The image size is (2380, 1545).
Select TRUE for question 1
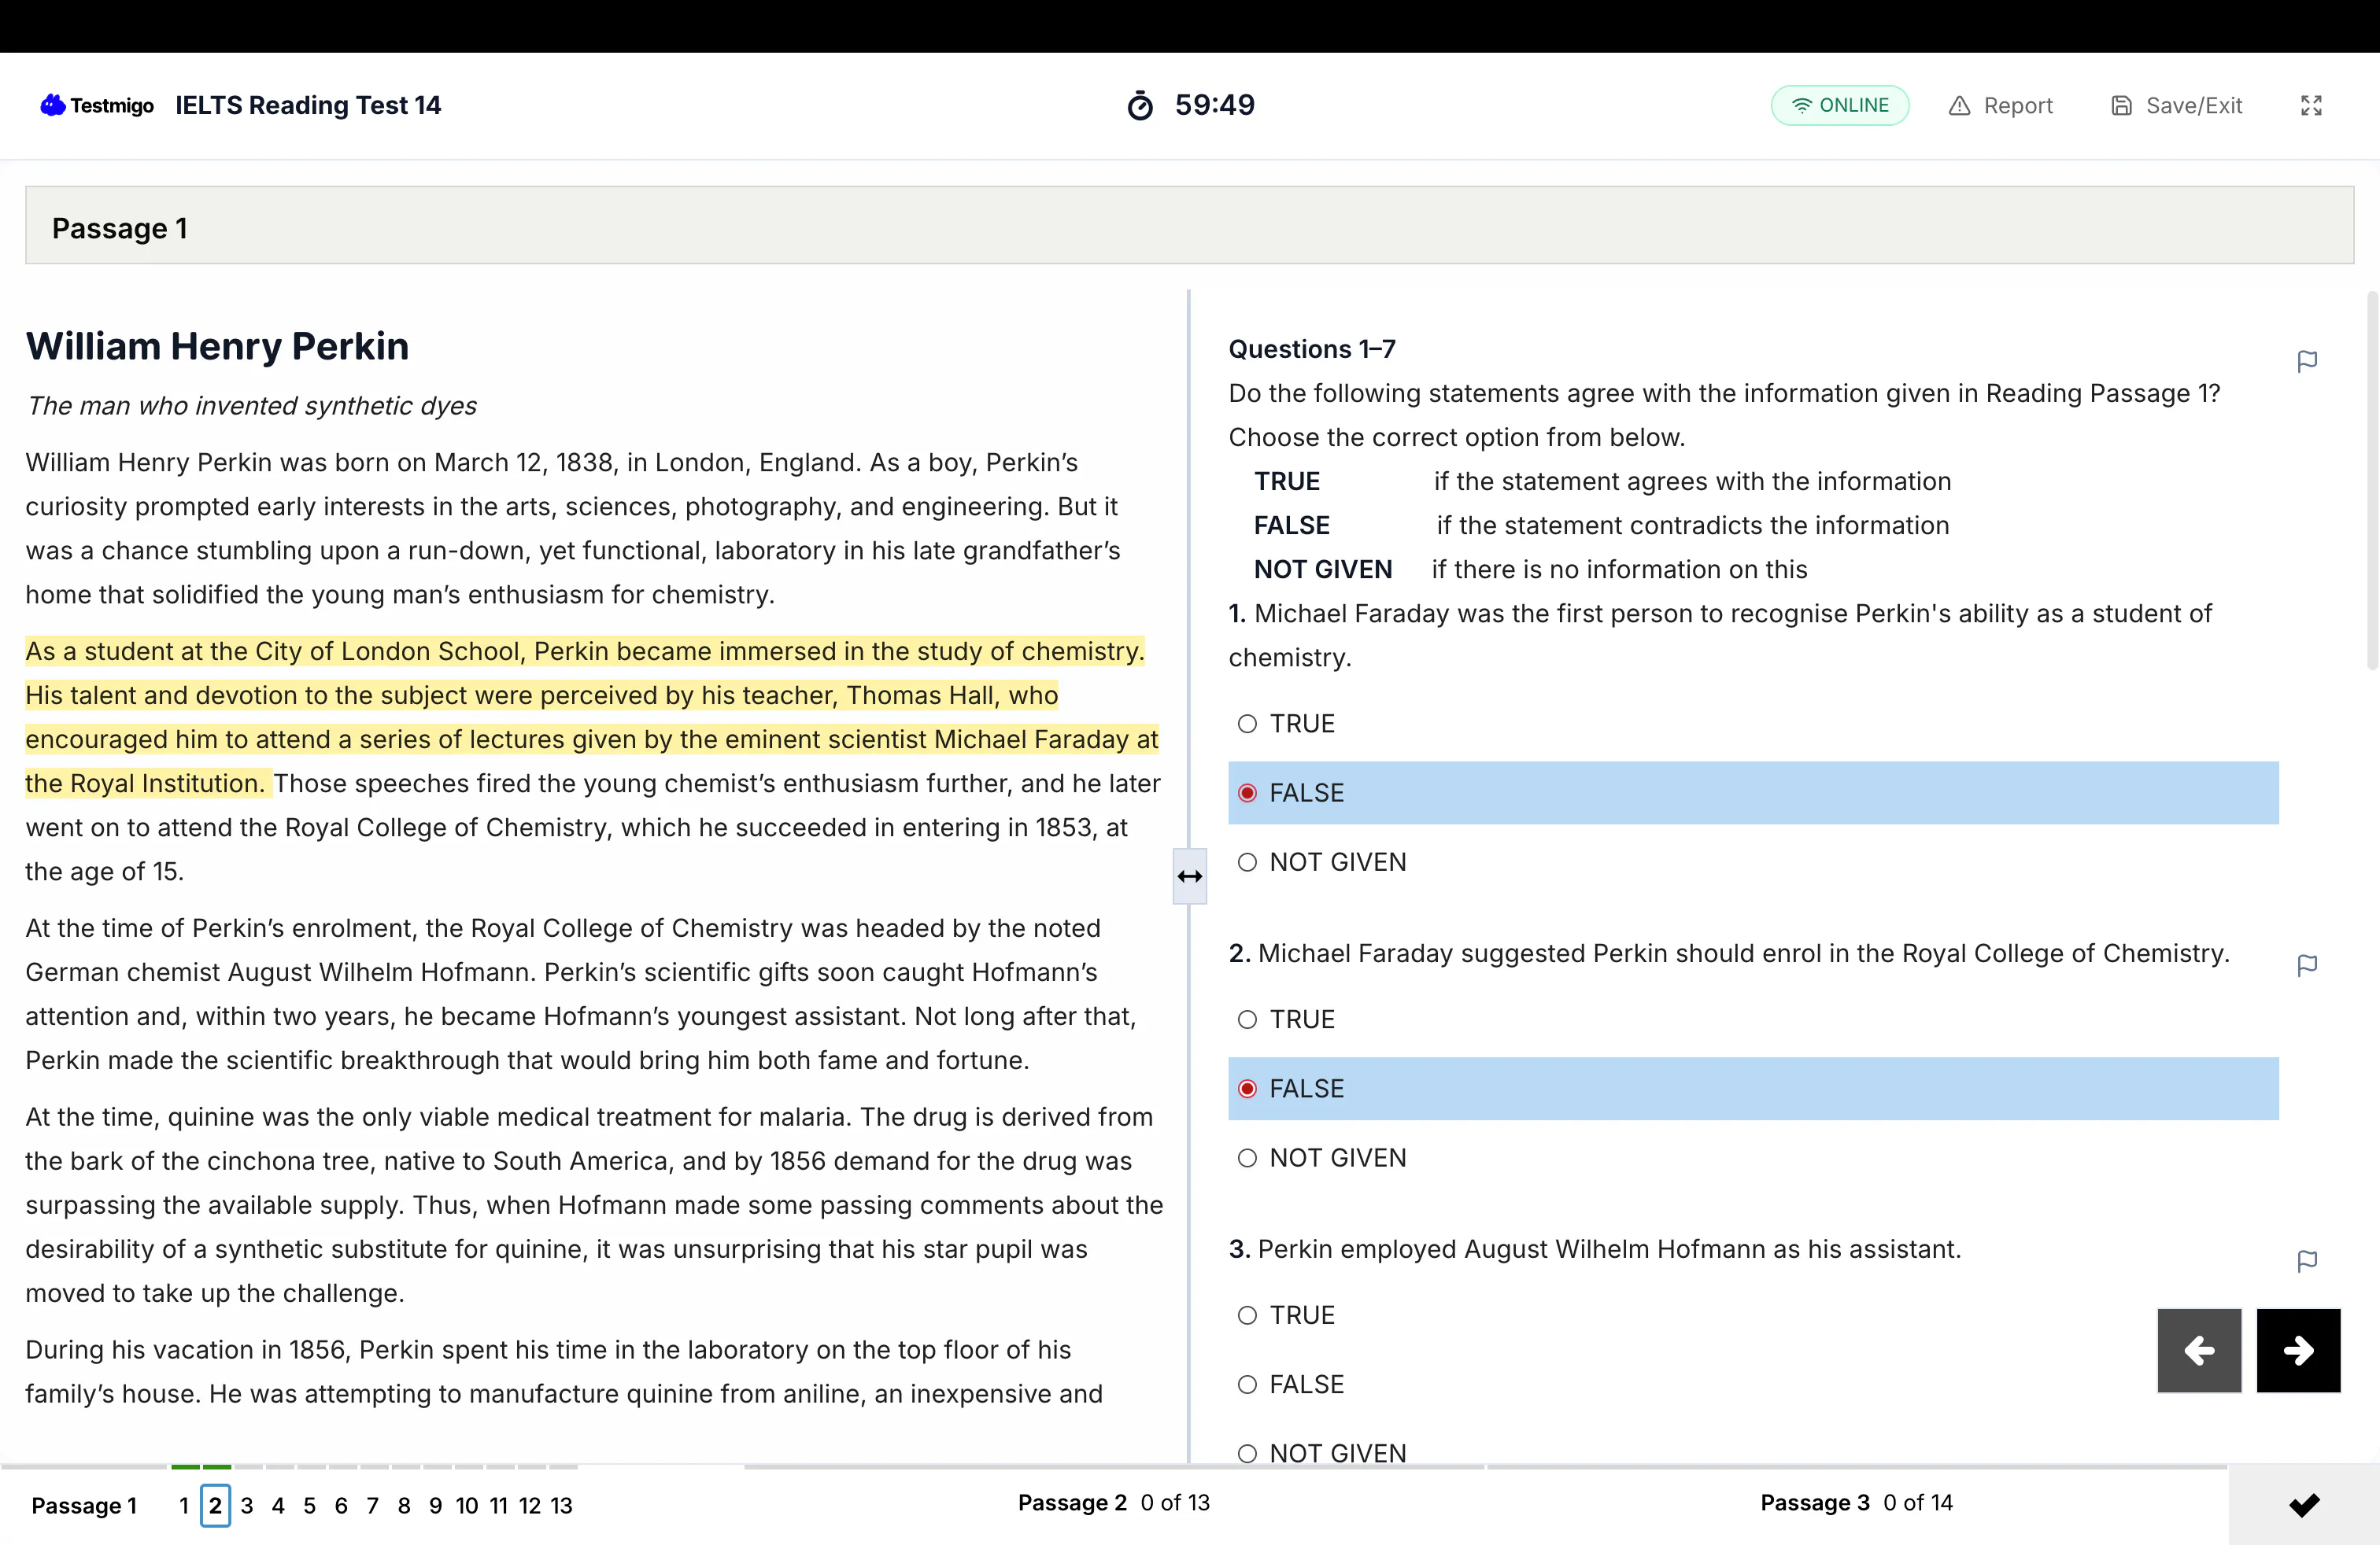tap(1247, 724)
